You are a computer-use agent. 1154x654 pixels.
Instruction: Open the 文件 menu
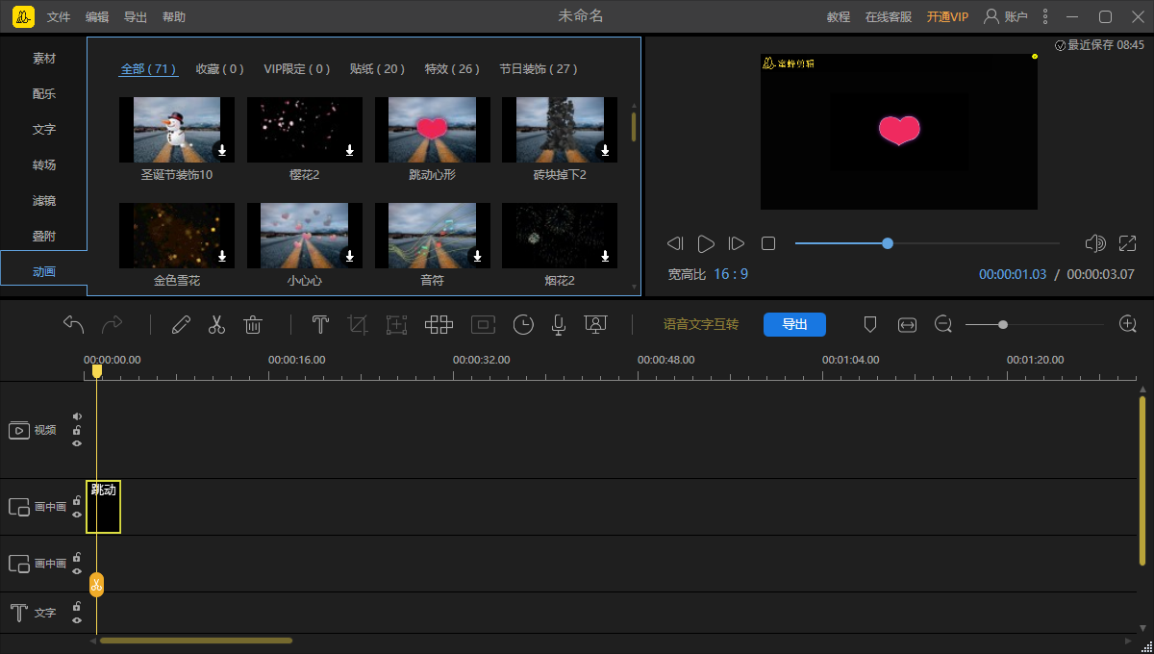point(59,17)
